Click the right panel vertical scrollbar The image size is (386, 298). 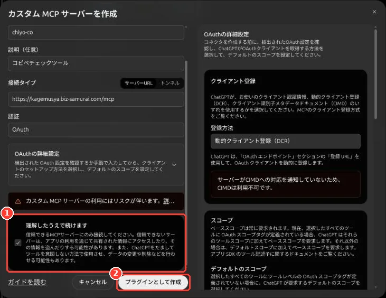click(x=375, y=74)
